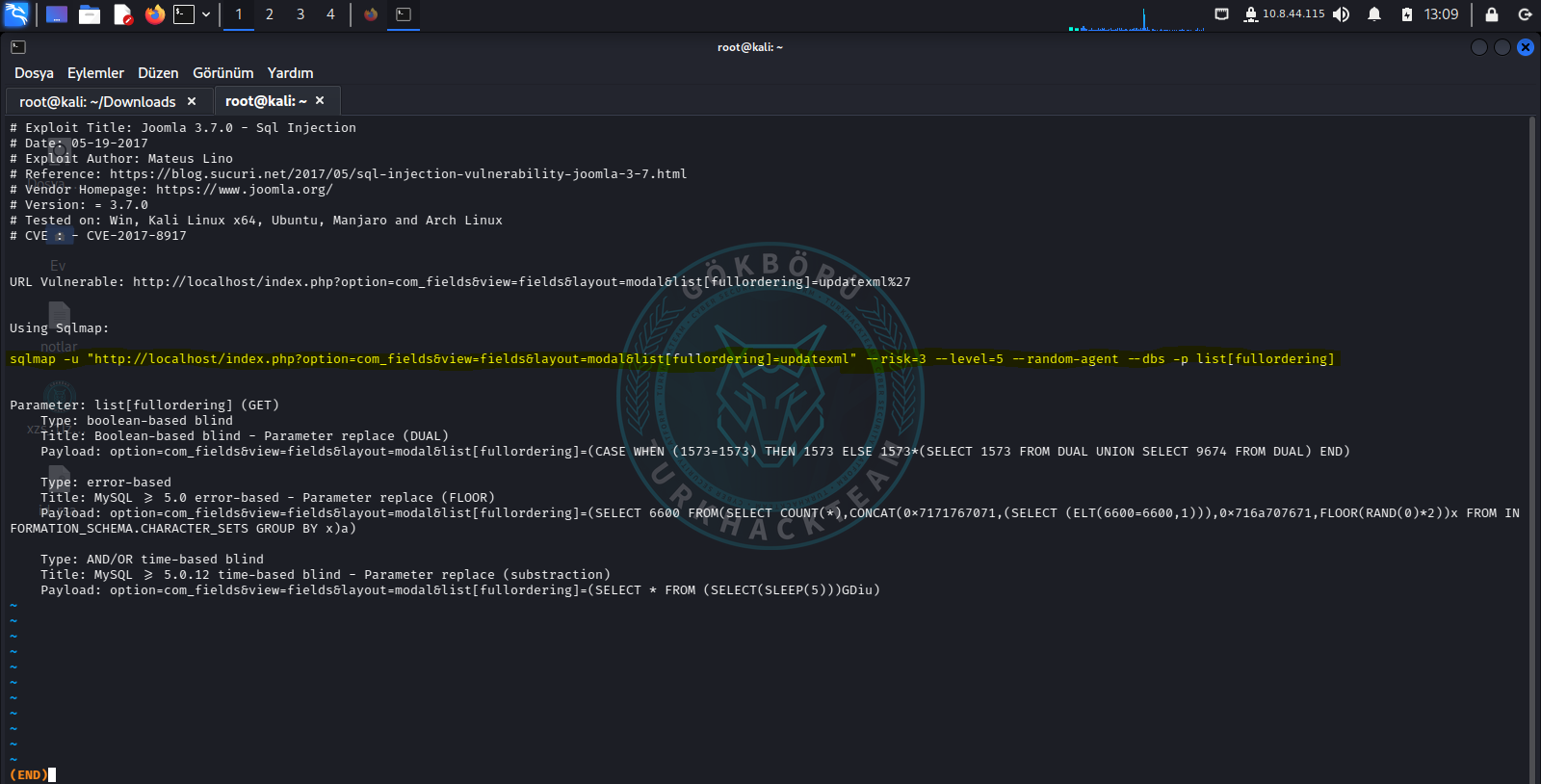The image size is (1541, 784).
Task: Click the URL Vulnerable localhost line
Action: (460, 282)
